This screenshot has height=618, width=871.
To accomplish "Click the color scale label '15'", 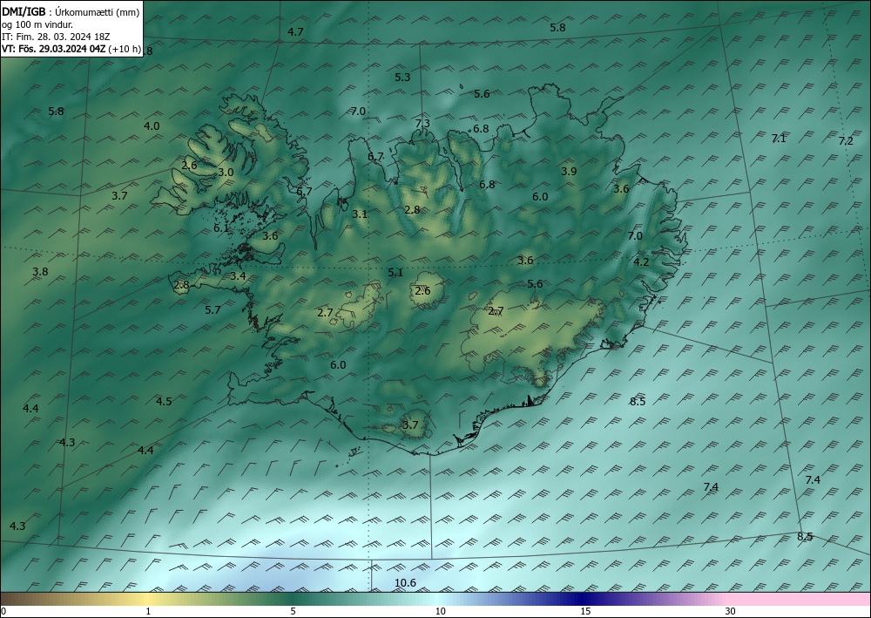I will [x=585, y=611].
